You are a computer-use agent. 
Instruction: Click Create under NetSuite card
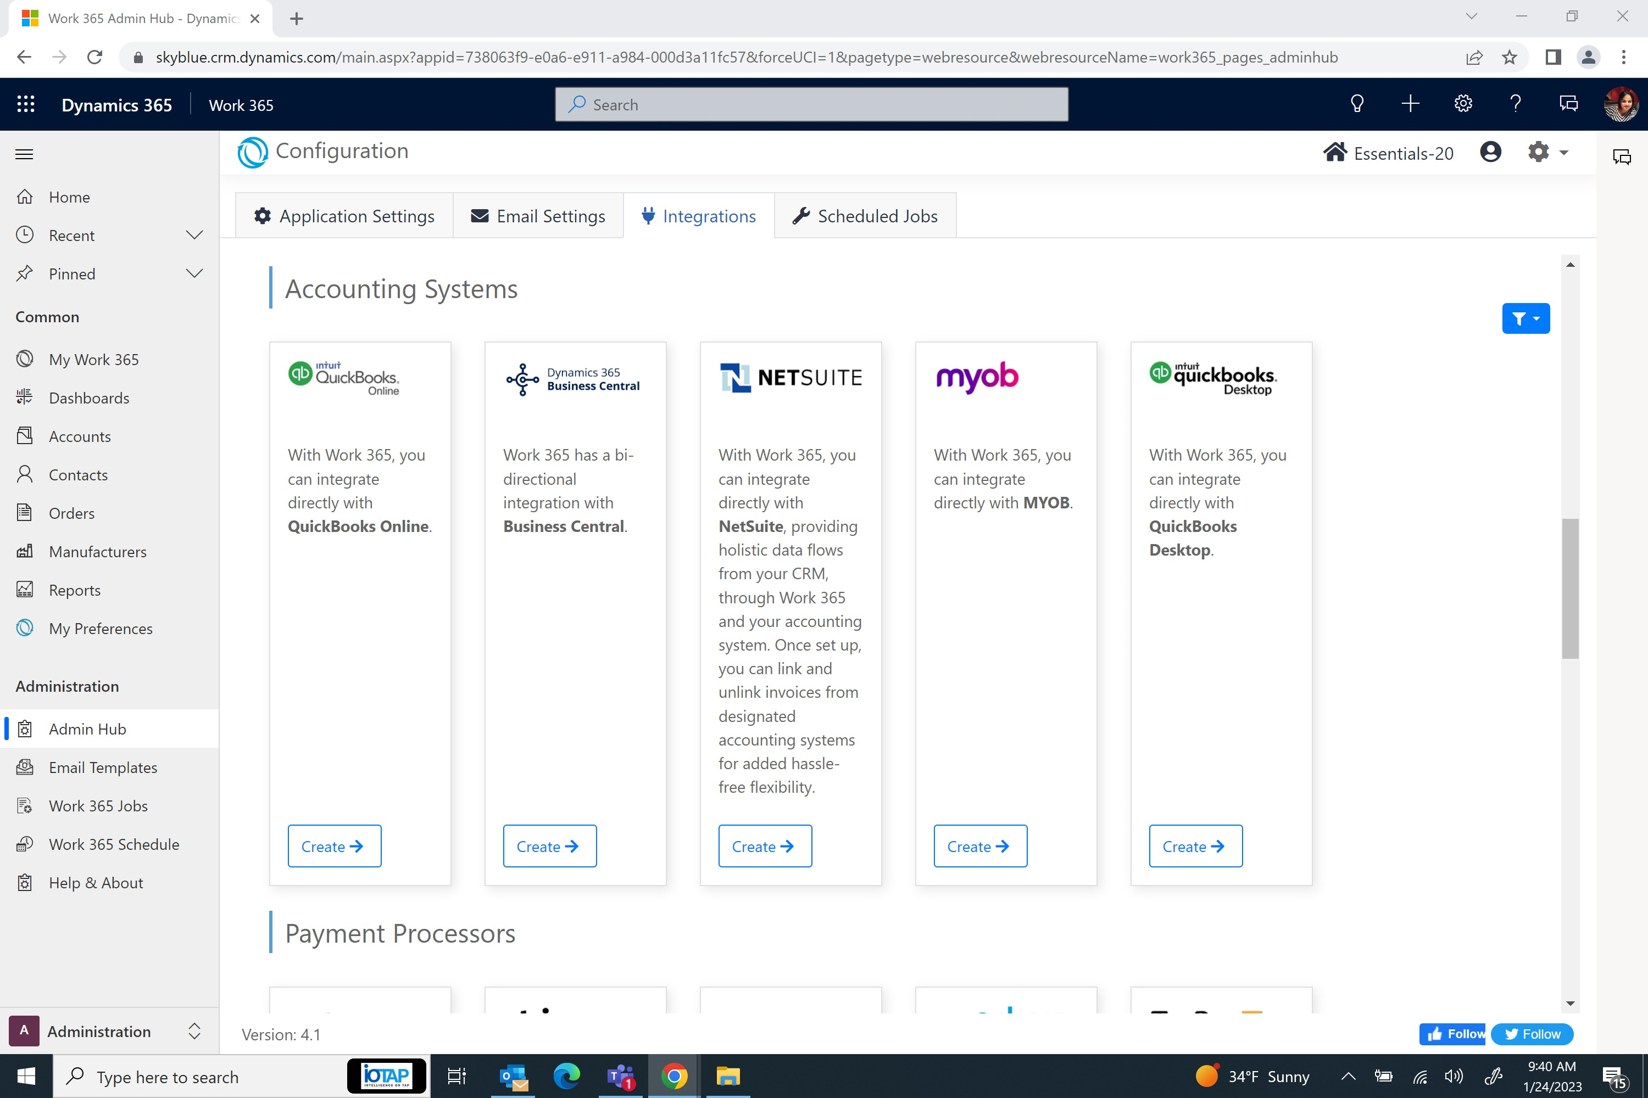tap(765, 846)
